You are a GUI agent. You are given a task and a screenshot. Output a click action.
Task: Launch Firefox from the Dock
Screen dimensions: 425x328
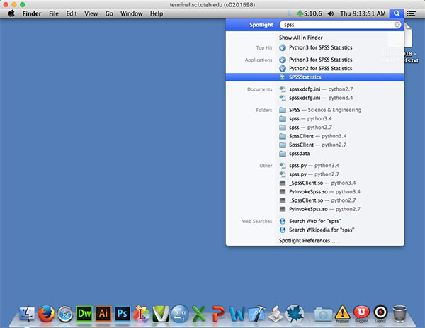click(x=46, y=314)
